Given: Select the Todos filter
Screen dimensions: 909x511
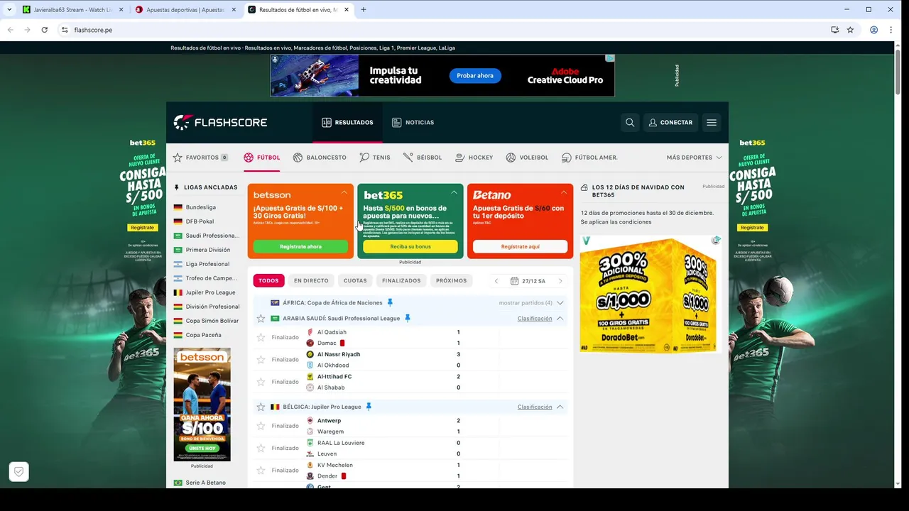Looking at the screenshot, I should (x=268, y=280).
